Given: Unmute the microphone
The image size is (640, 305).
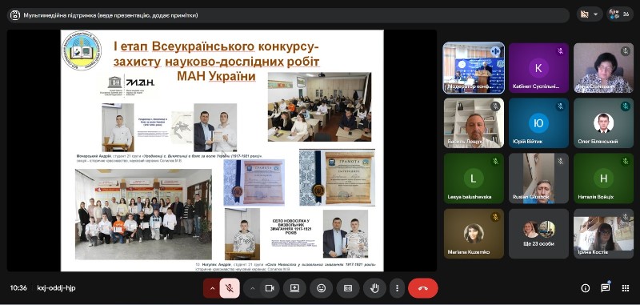Looking at the screenshot, I should (x=230, y=288).
